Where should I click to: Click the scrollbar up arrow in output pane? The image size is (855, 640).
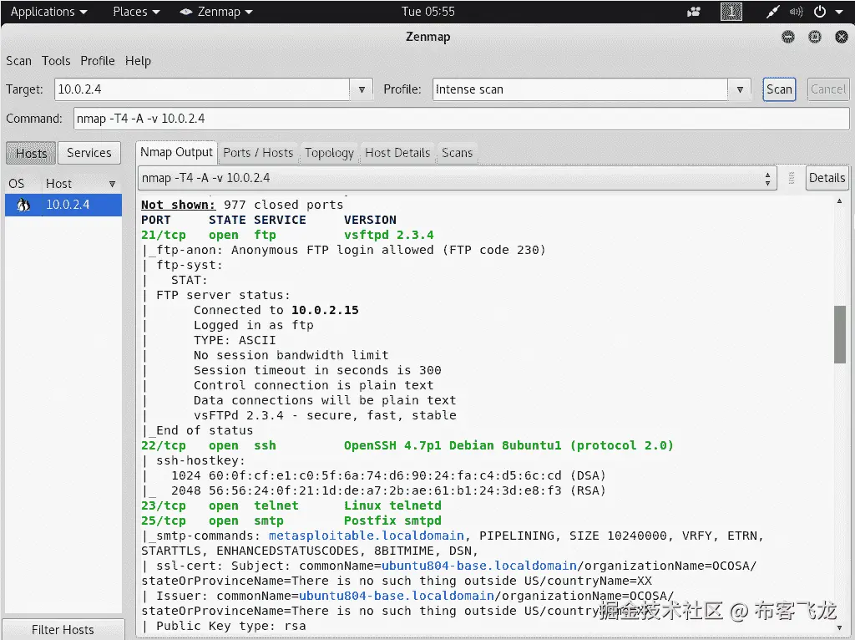tap(839, 201)
